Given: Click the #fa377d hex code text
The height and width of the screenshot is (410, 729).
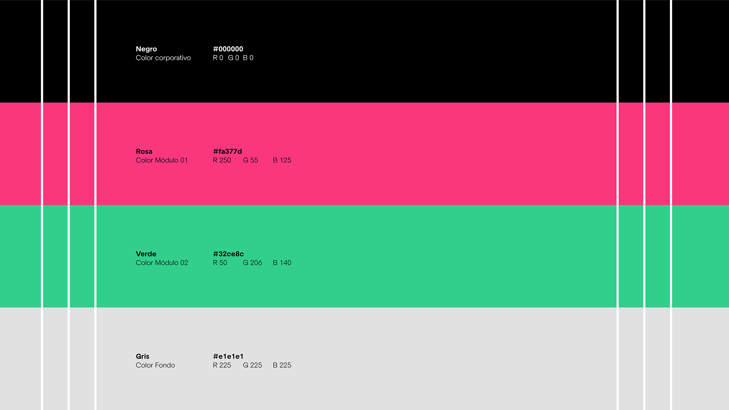Looking at the screenshot, I should (x=227, y=151).
